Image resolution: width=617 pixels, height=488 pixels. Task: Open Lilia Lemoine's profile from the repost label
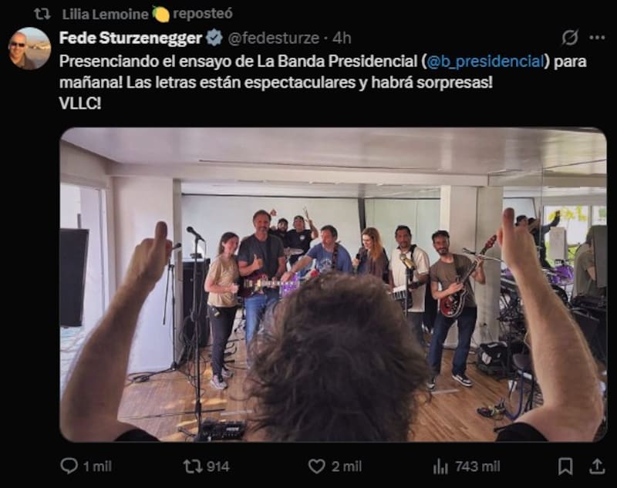(x=106, y=13)
